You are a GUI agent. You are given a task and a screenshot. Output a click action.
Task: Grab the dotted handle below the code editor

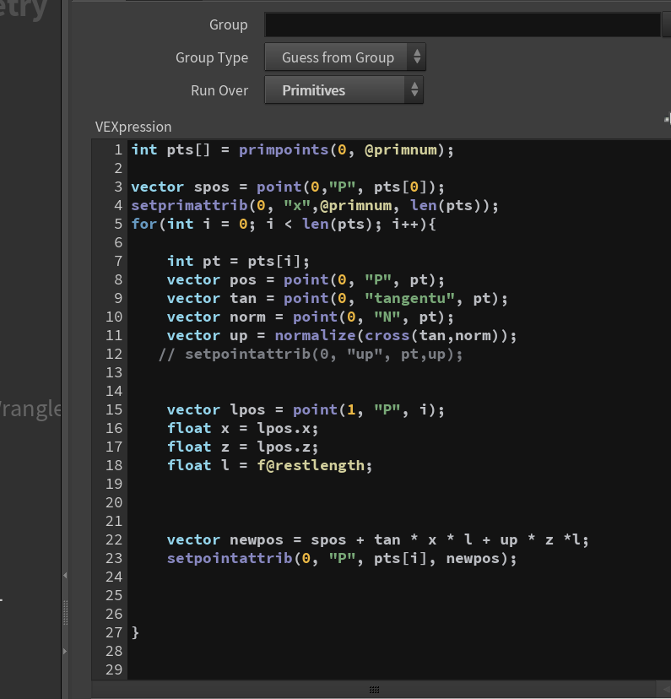coord(374,690)
